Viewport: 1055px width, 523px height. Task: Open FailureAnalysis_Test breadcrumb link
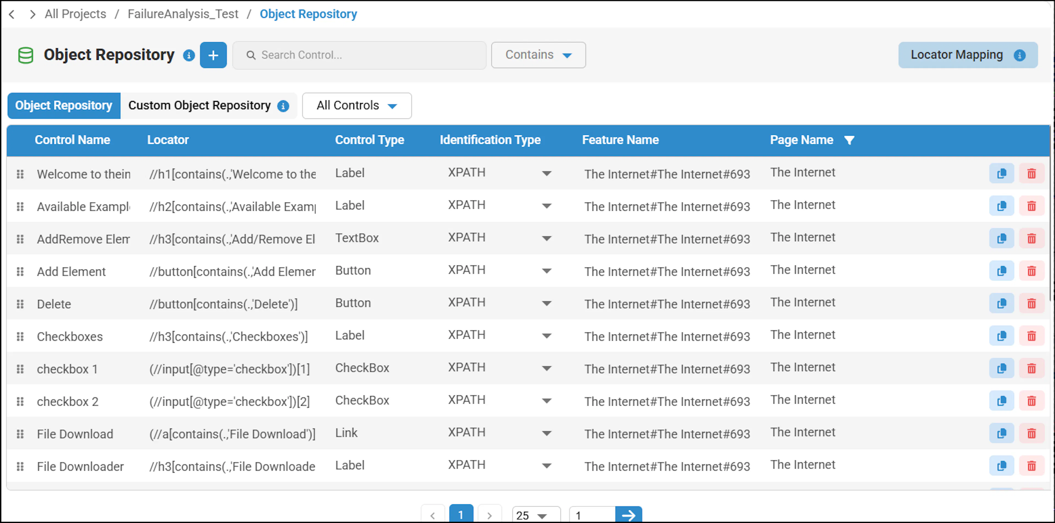[183, 14]
